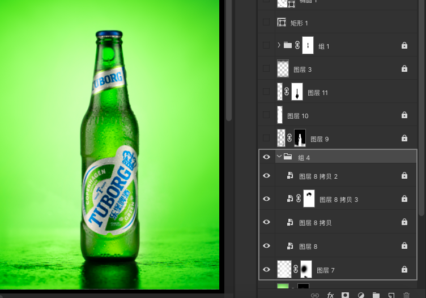The width and height of the screenshot is (426, 298).
Task: Select group name 组 4
Action: coord(304,158)
